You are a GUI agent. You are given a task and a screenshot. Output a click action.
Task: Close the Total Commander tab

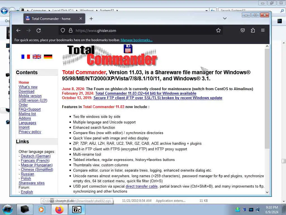81,18
